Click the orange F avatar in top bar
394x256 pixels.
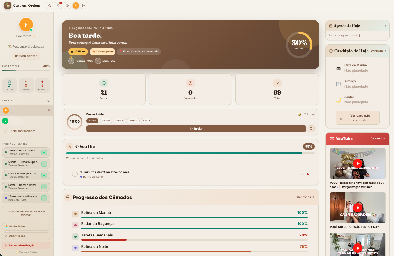pos(76,5)
